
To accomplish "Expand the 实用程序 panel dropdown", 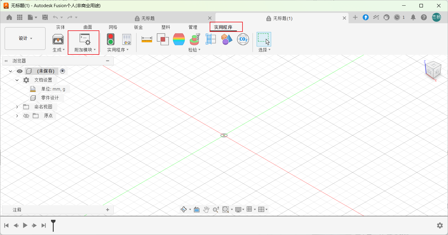I will [118, 50].
